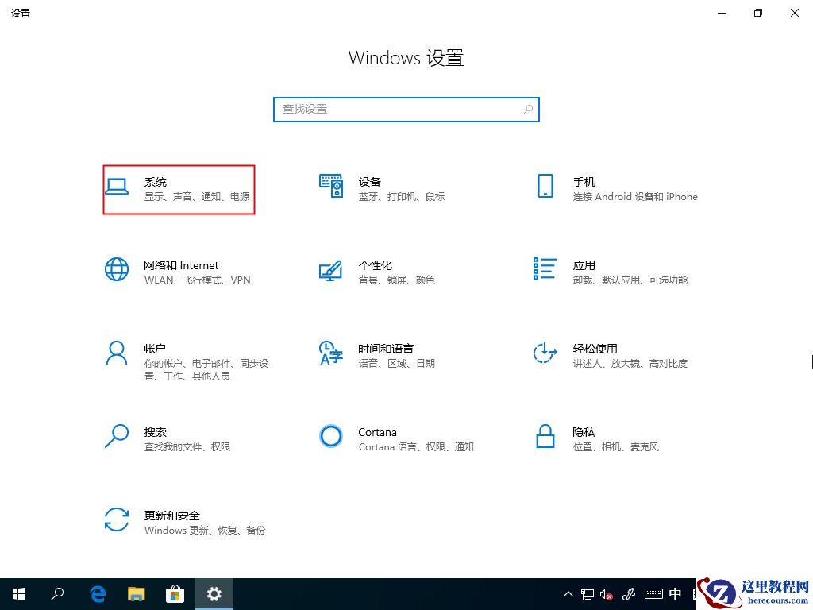Click the 查找设置 search box

pos(406,109)
